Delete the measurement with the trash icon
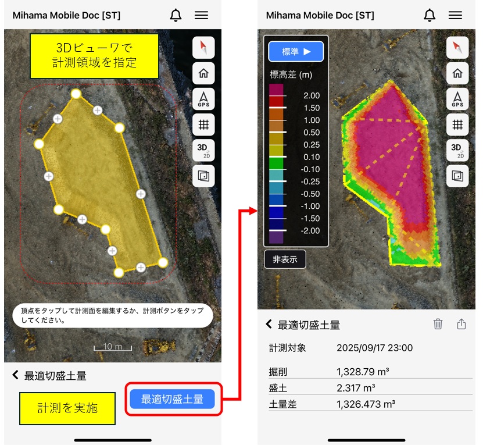This screenshot has width=483, height=445. pyautogui.click(x=438, y=324)
